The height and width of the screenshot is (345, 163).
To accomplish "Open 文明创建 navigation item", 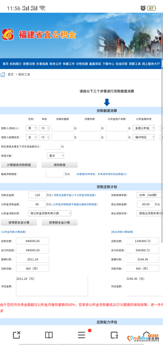I will [x=82, y=64].
